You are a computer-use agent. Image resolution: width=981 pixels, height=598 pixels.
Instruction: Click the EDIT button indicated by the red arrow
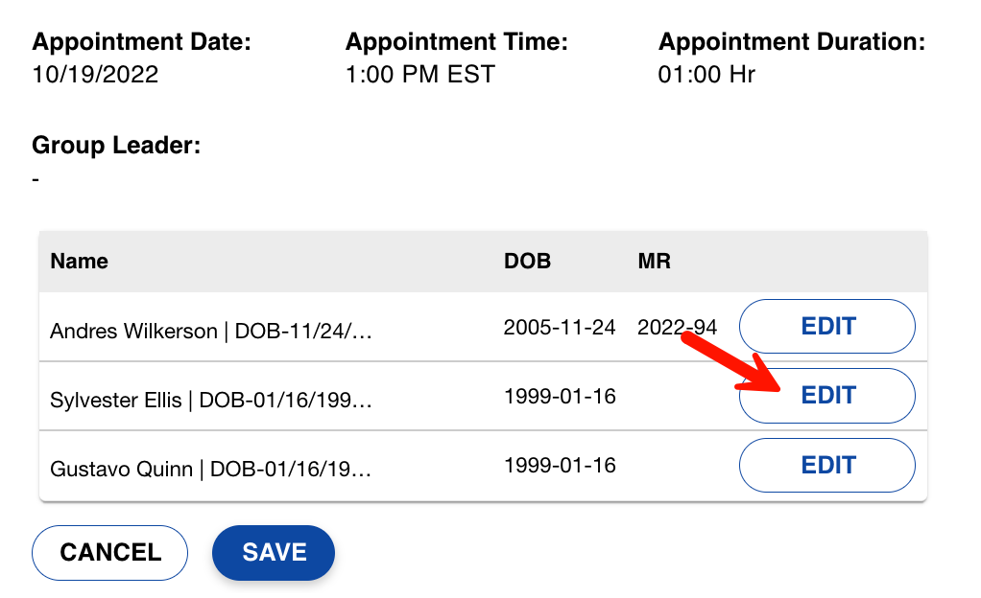[x=825, y=395]
